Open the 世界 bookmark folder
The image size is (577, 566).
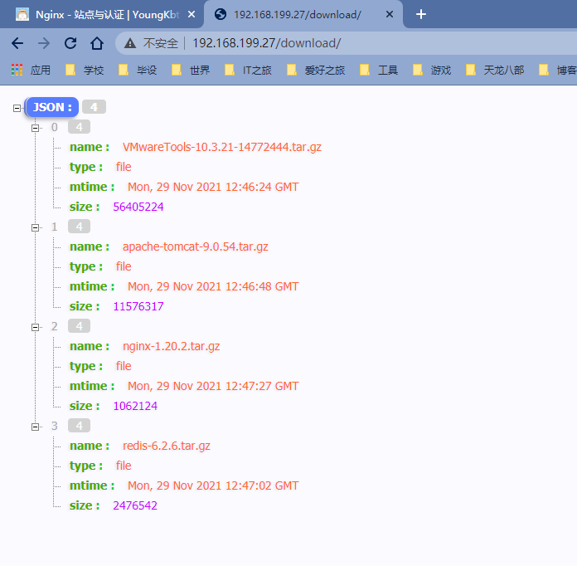click(191, 70)
